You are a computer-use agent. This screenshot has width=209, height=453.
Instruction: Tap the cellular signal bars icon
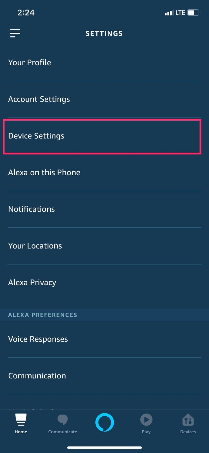[168, 13]
